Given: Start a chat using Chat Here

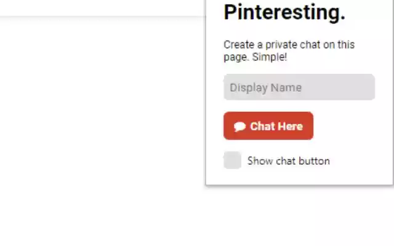Looking at the screenshot, I should pos(268,126).
